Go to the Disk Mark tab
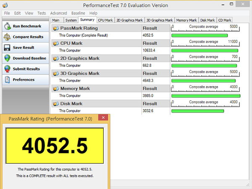Image resolution: width=252 pixels, height=189 pixels. coord(207,20)
